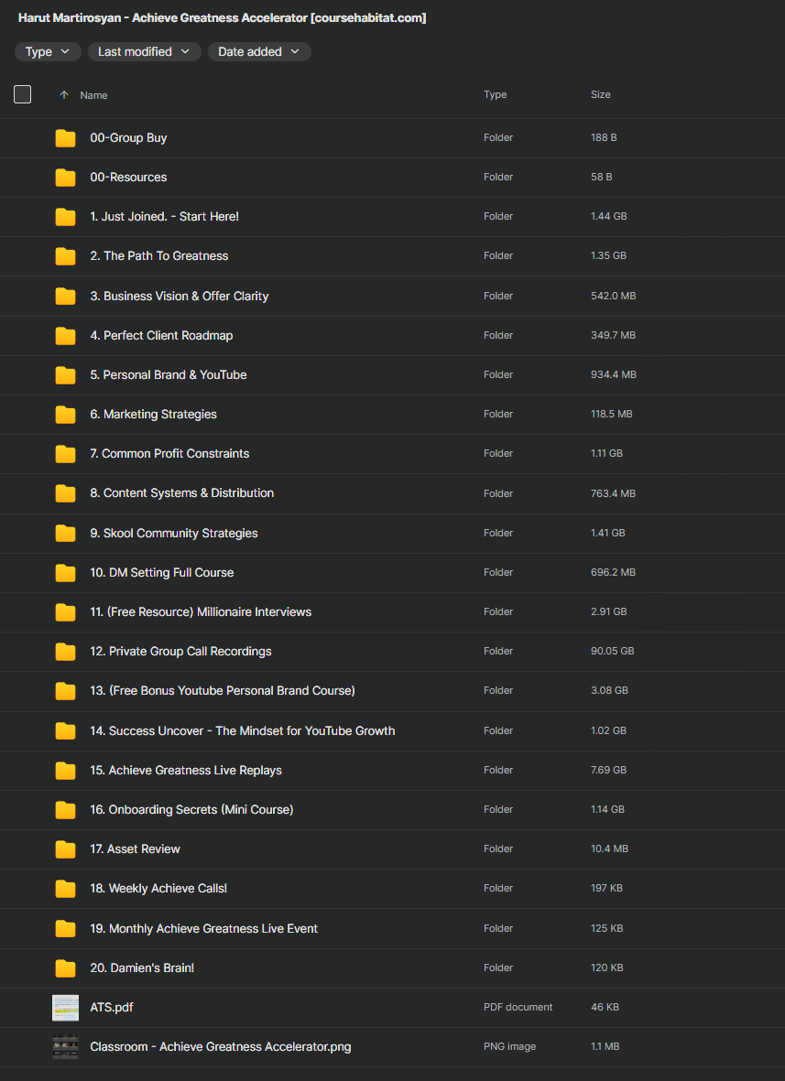Click folder icon for 20. Damien's Brain!

(65, 968)
